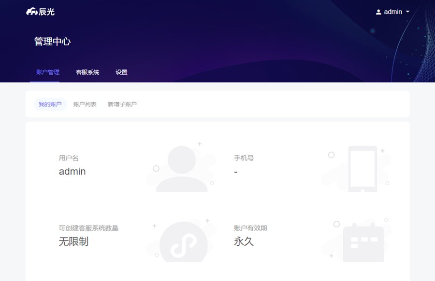Click the mobile phone illustration icon
The image size is (435, 281).
pyautogui.click(x=362, y=169)
